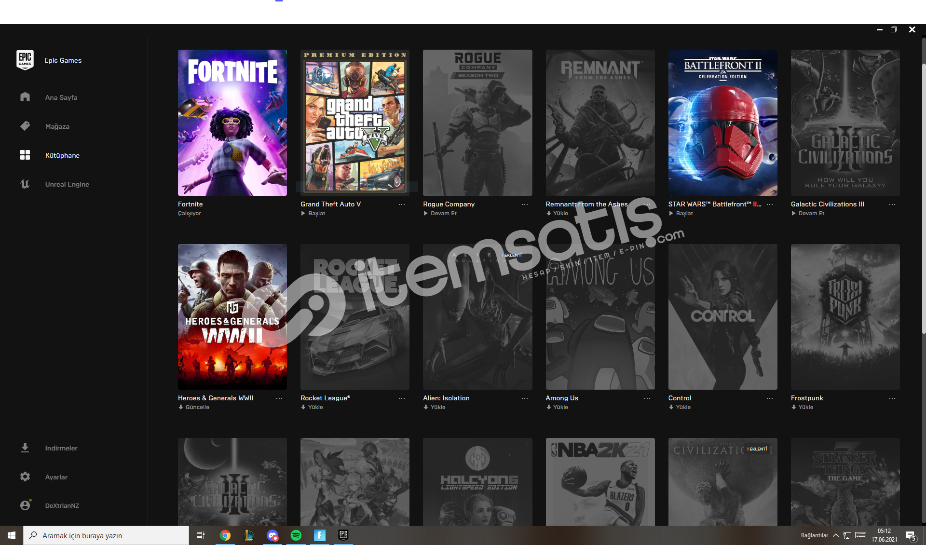This screenshot has width=926, height=545.
Task: Click the Halcyon 6 cover art
Action: pyautogui.click(x=477, y=482)
